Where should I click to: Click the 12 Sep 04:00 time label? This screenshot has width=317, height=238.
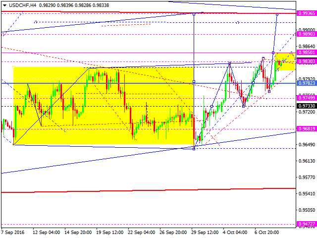46,233
